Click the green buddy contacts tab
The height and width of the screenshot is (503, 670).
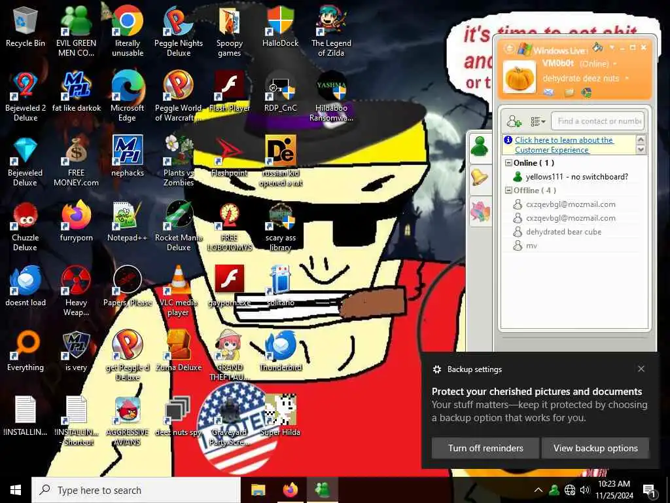pyautogui.click(x=480, y=147)
